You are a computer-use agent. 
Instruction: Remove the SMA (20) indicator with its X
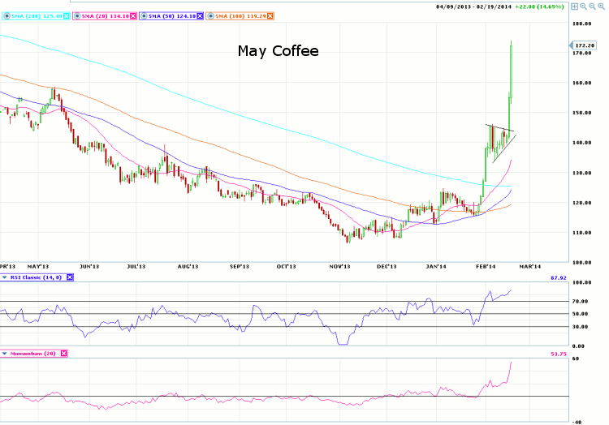(133, 15)
